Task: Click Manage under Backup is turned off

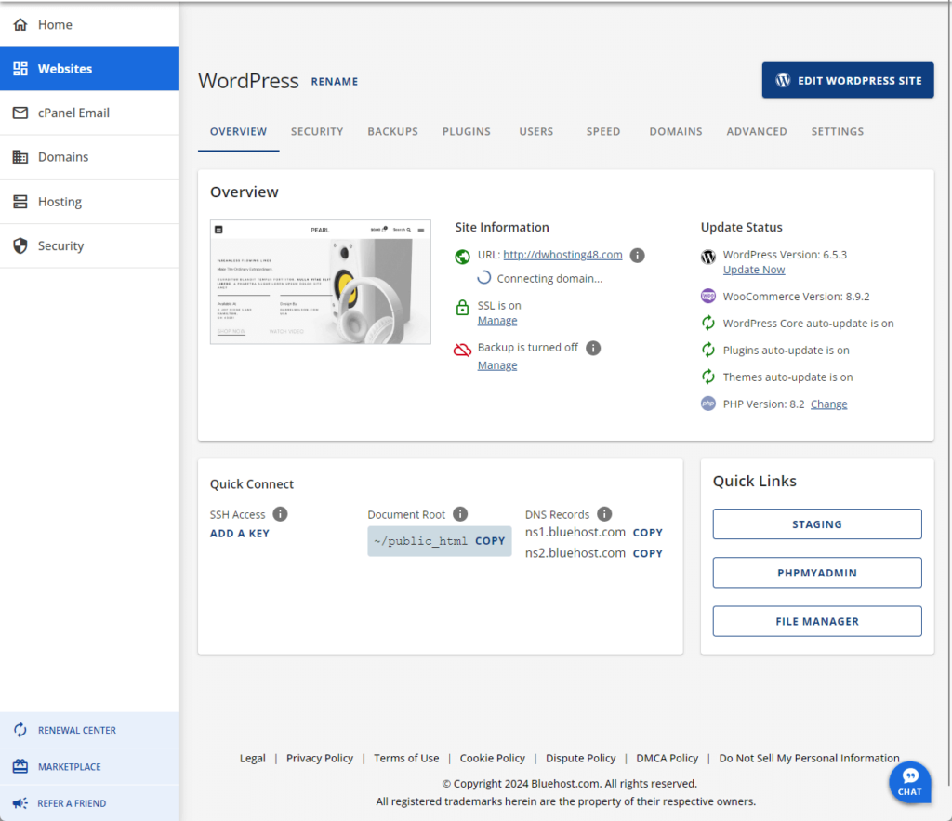Action: [497, 365]
